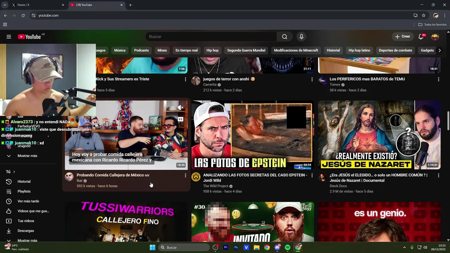Start voice search with microphone icon
Screen dimensions: 450x253
pyautogui.click(x=301, y=37)
